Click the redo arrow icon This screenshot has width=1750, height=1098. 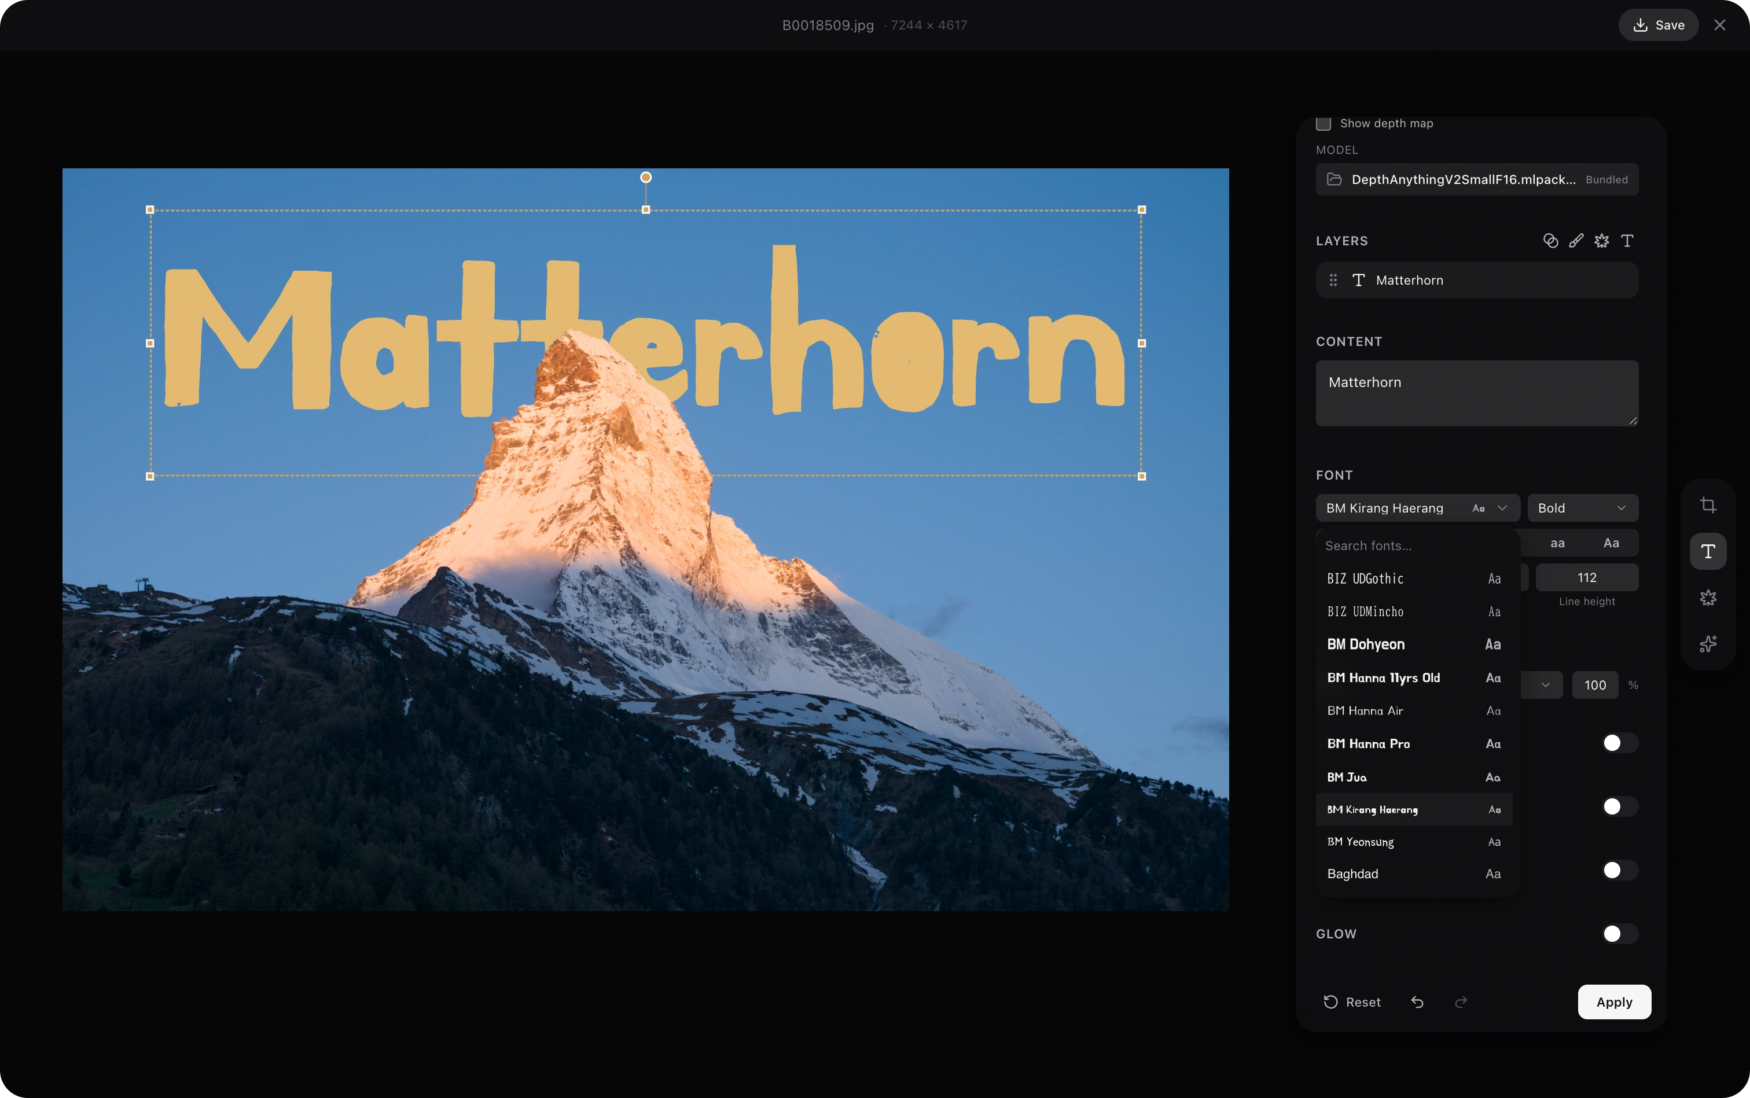click(x=1461, y=1002)
